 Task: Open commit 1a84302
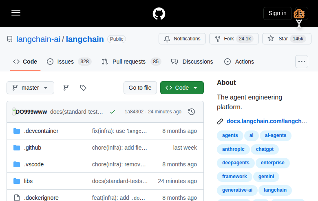[x=134, y=112]
